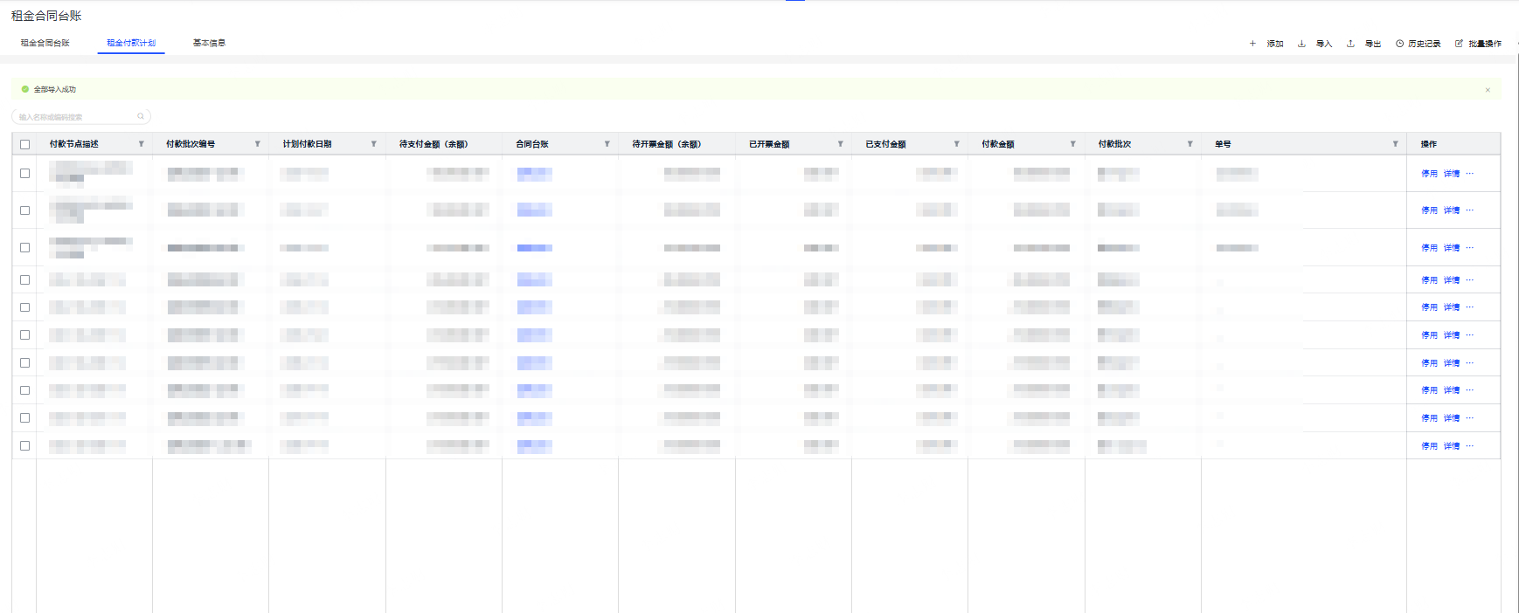
Task: Click 停用 in the first row
Action: click(x=1429, y=174)
